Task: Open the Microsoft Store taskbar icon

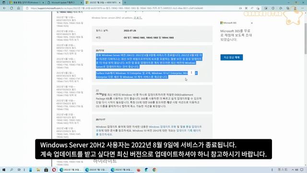Action: coord(46,170)
